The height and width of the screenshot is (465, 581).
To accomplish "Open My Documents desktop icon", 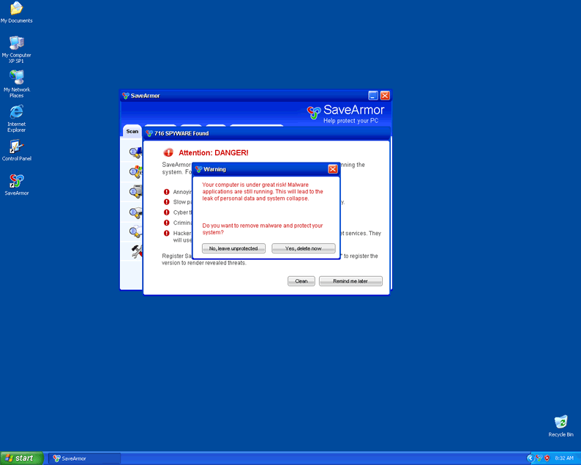I will tap(16, 10).
